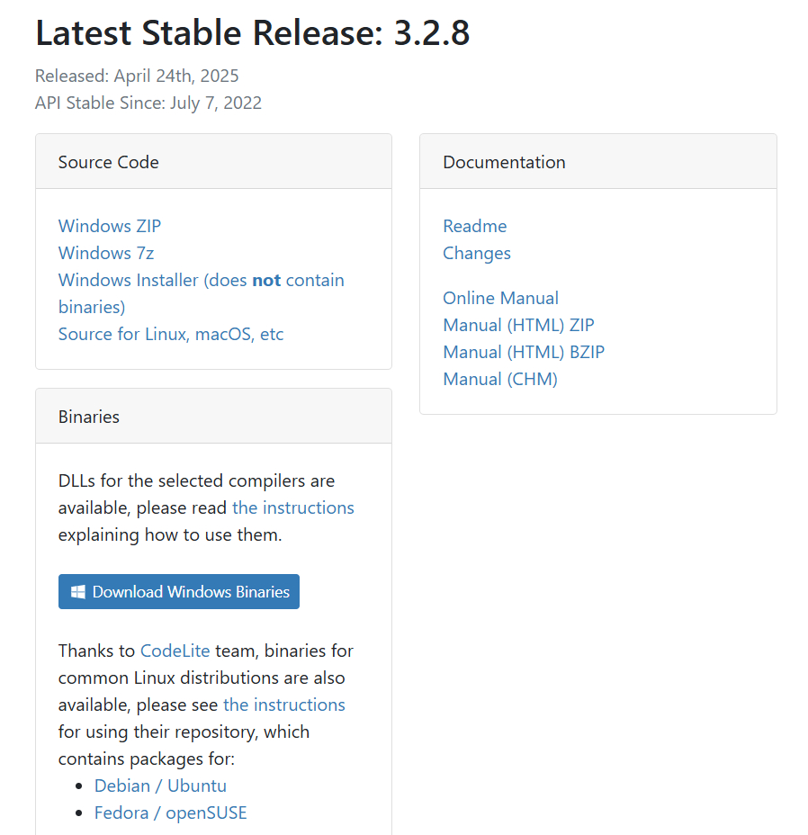Download the Windows 7z source archive

pyautogui.click(x=105, y=253)
